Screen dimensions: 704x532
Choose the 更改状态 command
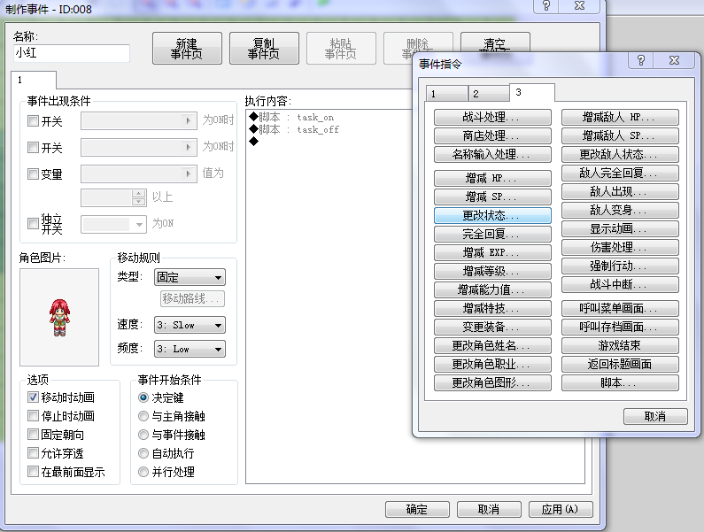pos(492,215)
